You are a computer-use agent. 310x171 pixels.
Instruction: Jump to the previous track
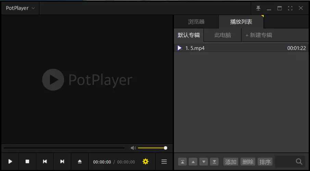[x=45, y=161]
